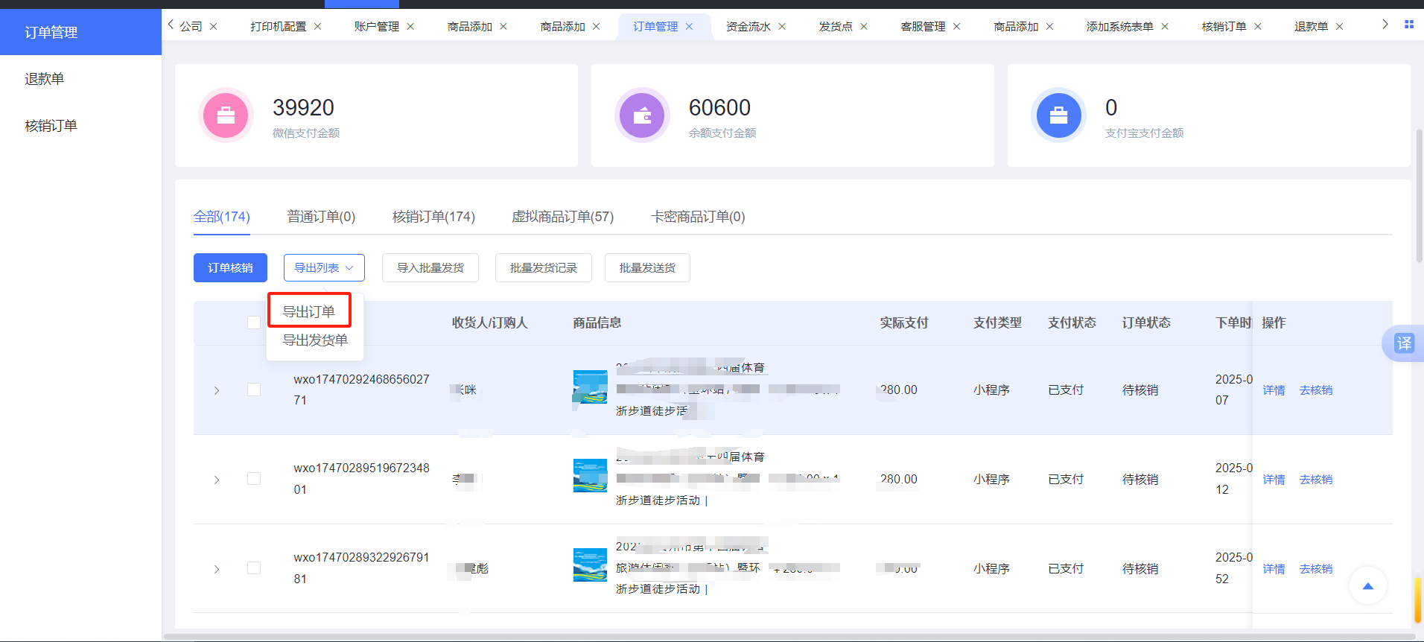Viewport: 1424px width, 642px height.
Task: Expand the row of order wxo1747028951967234801
Action: [x=217, y=480]
